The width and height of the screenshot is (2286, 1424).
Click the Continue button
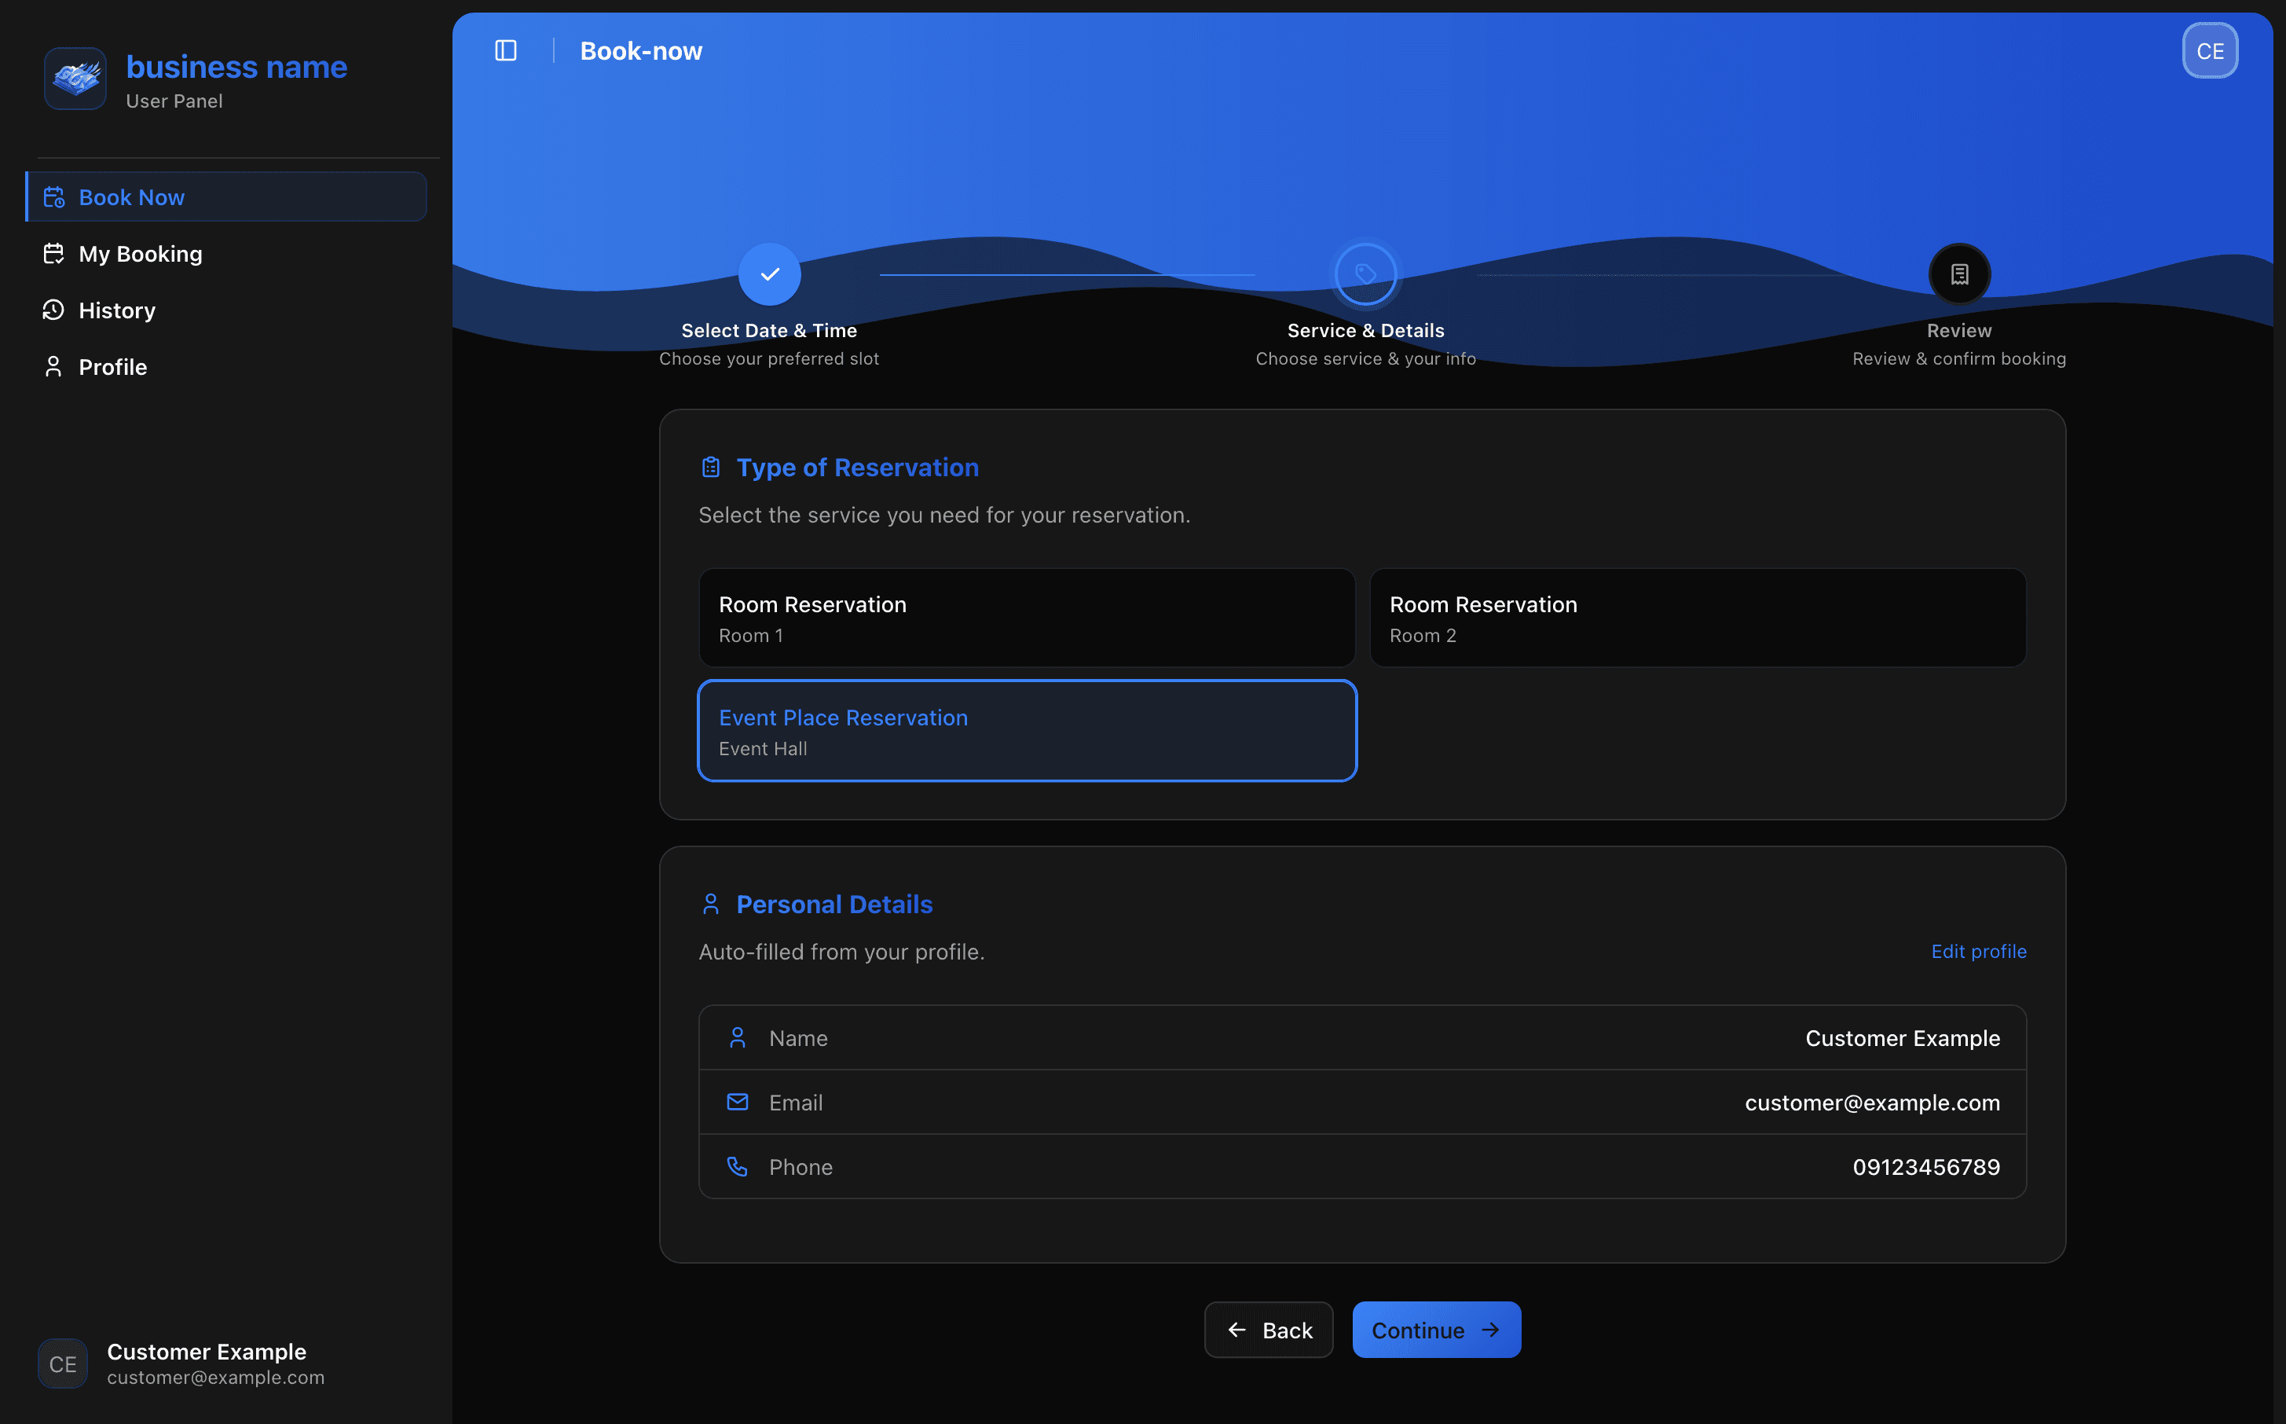pyautogui.click(x=1436, y=1330)
